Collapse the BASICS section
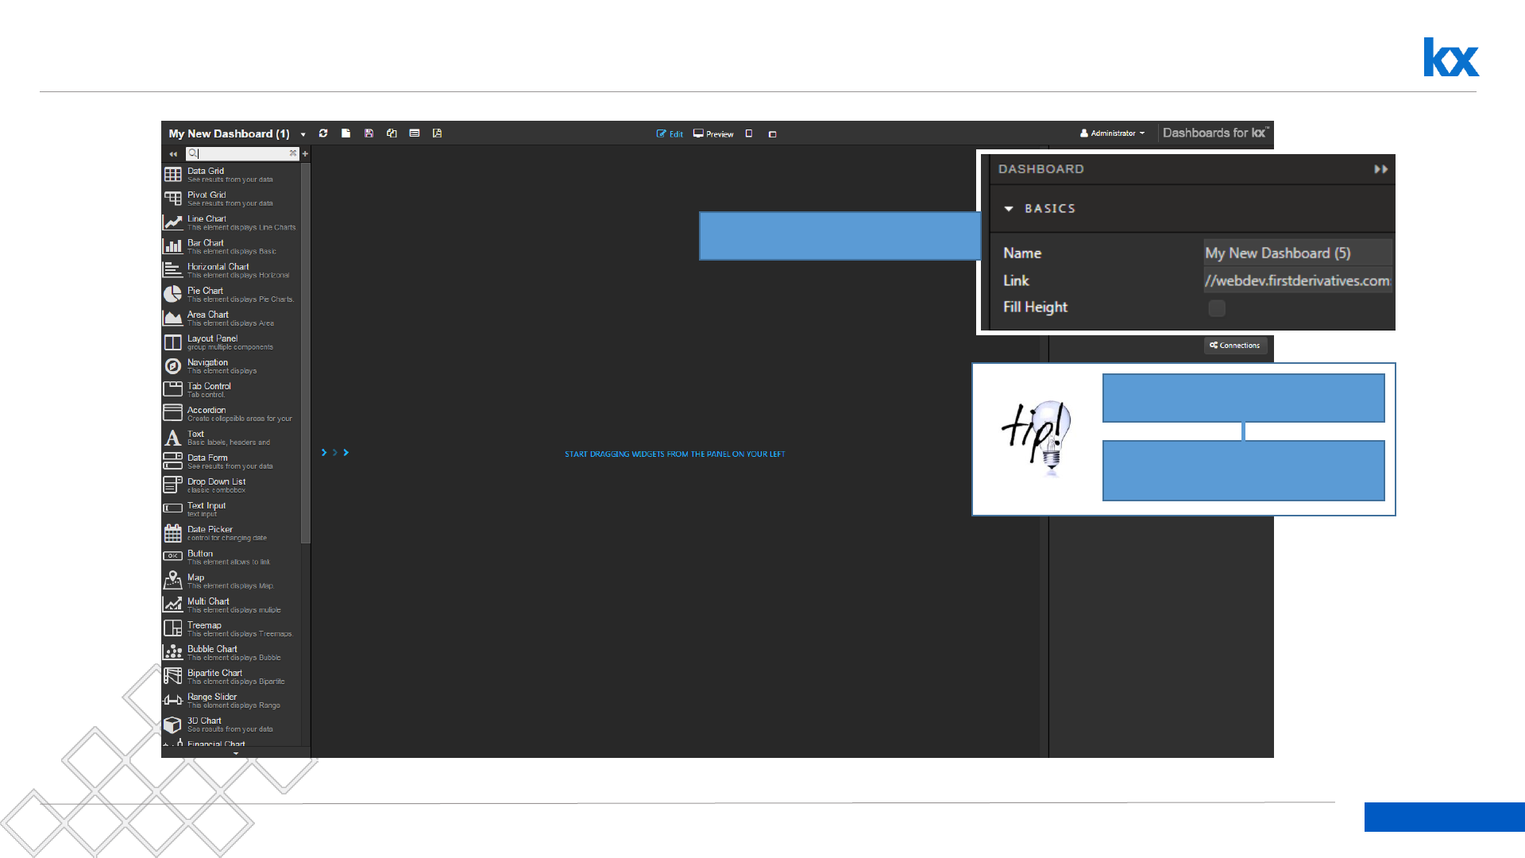The height and width of the screenshot is (858, 1525). pyautogui.click(x=1009, y=209)
